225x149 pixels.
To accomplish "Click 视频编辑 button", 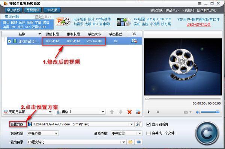I will [33, 10].
